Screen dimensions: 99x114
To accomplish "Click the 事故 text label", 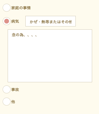I will click(15, 90).
